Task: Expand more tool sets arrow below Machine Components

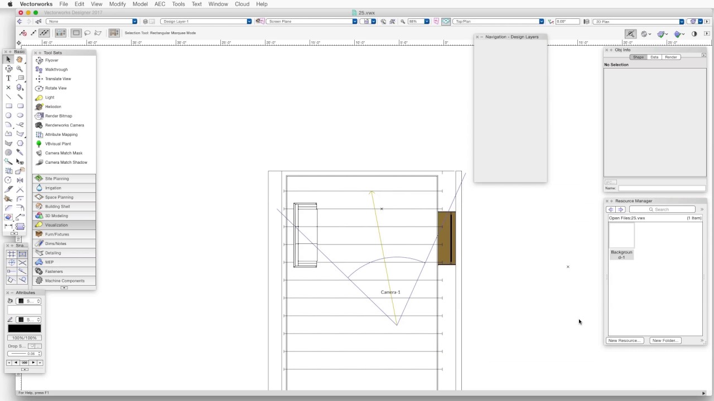Action: pyautogui.click(x=64, y=288)
